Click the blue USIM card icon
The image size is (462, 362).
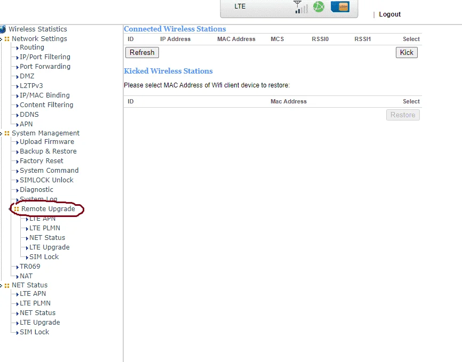tap(340, 7)
